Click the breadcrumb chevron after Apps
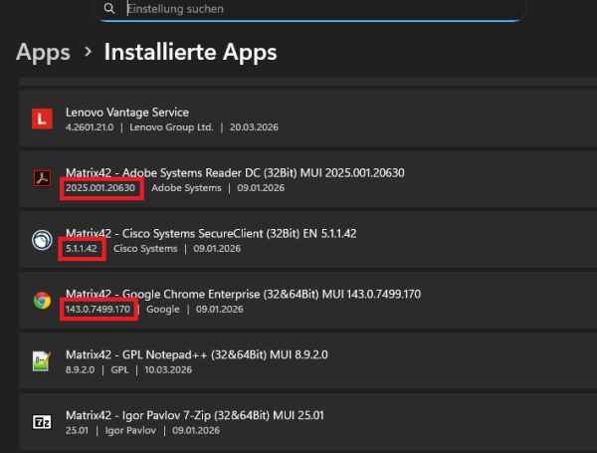The height and width of the screenshot is (453, 597). 88,51
